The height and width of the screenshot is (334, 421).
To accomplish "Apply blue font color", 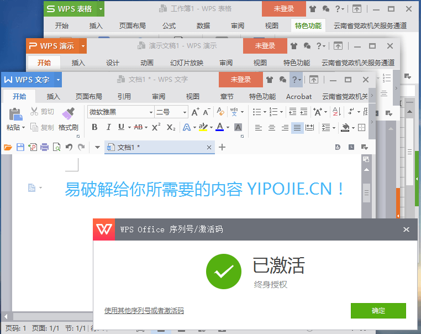I will point(220,127).
